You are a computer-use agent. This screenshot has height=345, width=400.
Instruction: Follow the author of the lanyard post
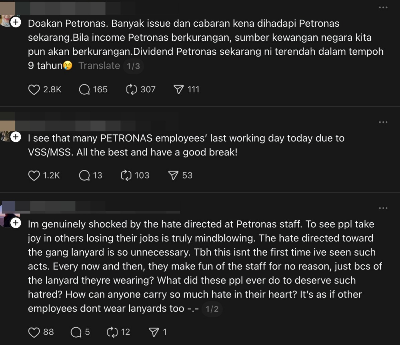(16, 223)
